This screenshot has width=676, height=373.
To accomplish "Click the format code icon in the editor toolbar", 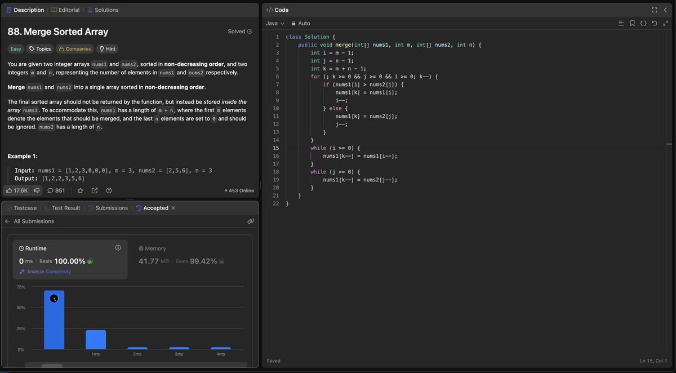I will point(621,23).
